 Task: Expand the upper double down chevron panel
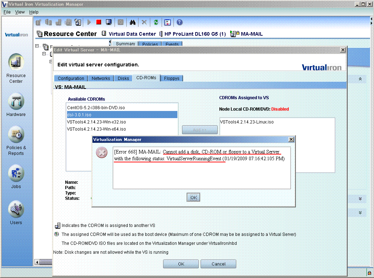360,199
